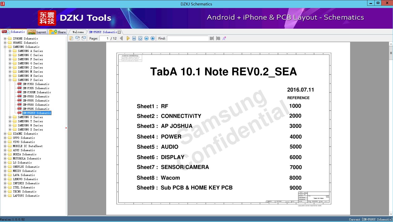Screen dimensions: 393x222
Task: Toggle the match case search icon
Action: pyautogui.click(x=224, y=38)
